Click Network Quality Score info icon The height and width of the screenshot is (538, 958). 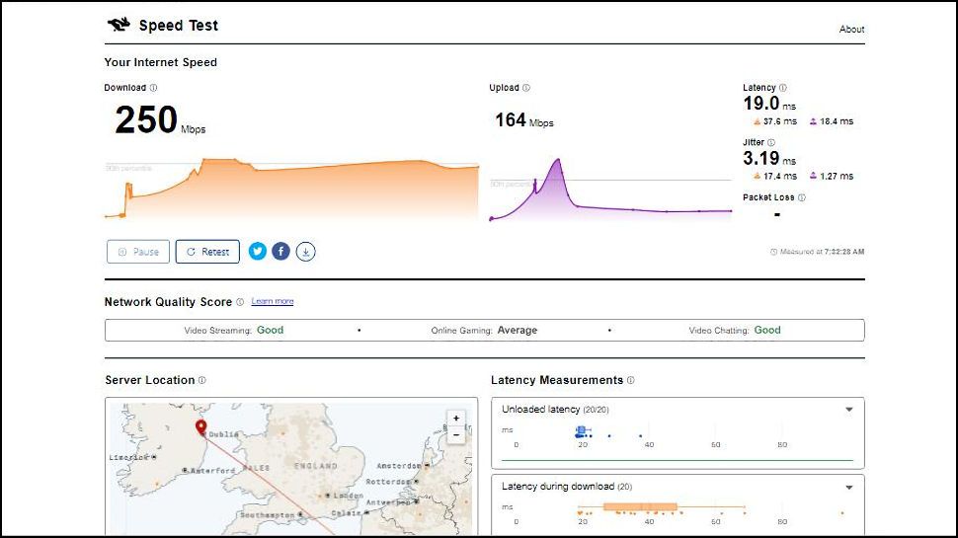[240, 302]
